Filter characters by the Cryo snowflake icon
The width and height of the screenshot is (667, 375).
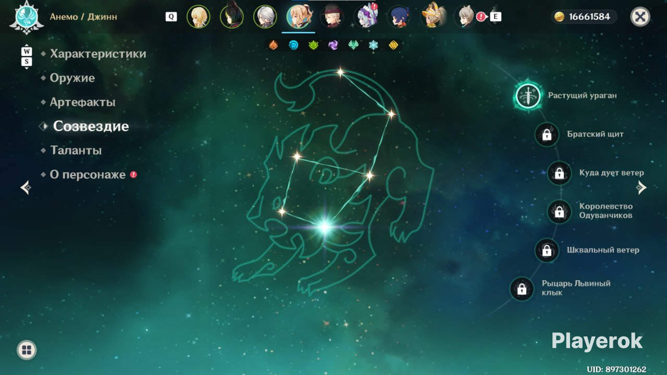pyautogui.click(x=373, y=45)
